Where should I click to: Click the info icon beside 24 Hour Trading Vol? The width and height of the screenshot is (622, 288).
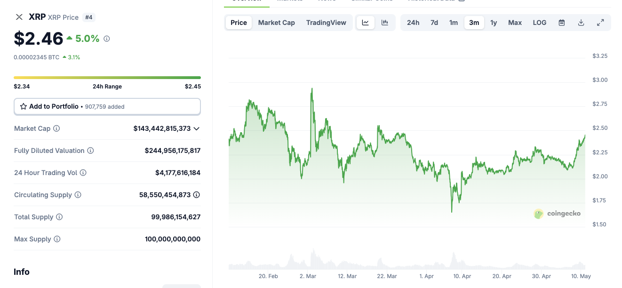83,173
